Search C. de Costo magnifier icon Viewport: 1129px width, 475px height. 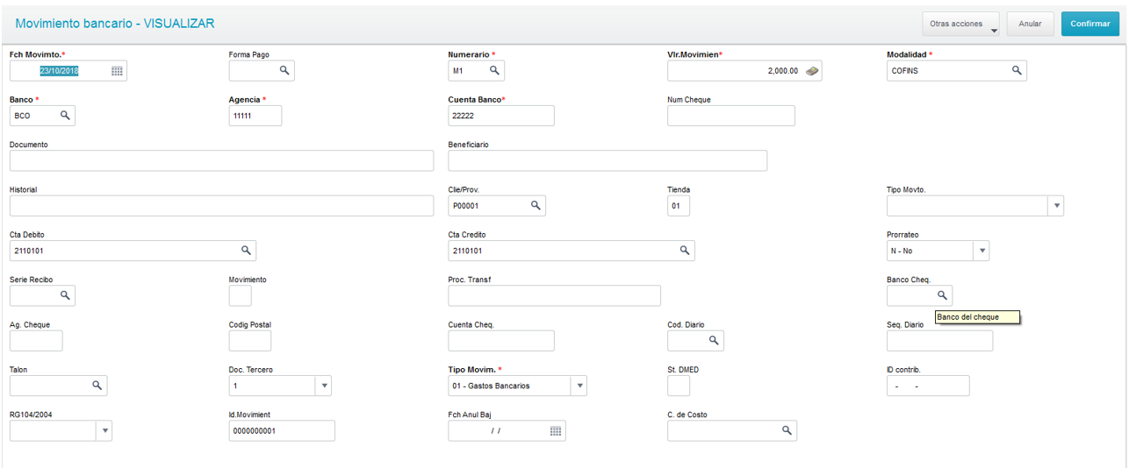[787, 430]
